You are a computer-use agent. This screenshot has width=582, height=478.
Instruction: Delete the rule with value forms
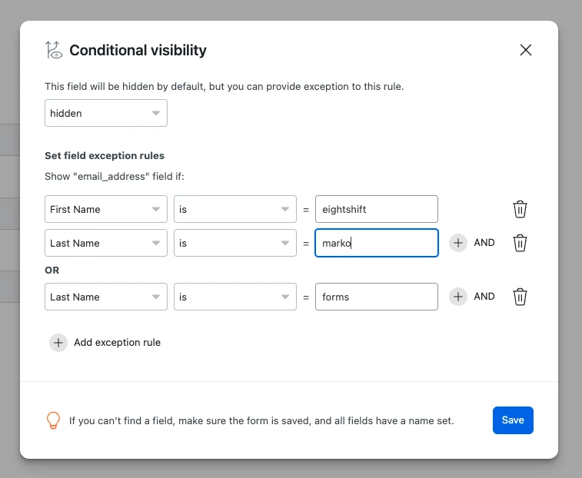click(520, 297)
